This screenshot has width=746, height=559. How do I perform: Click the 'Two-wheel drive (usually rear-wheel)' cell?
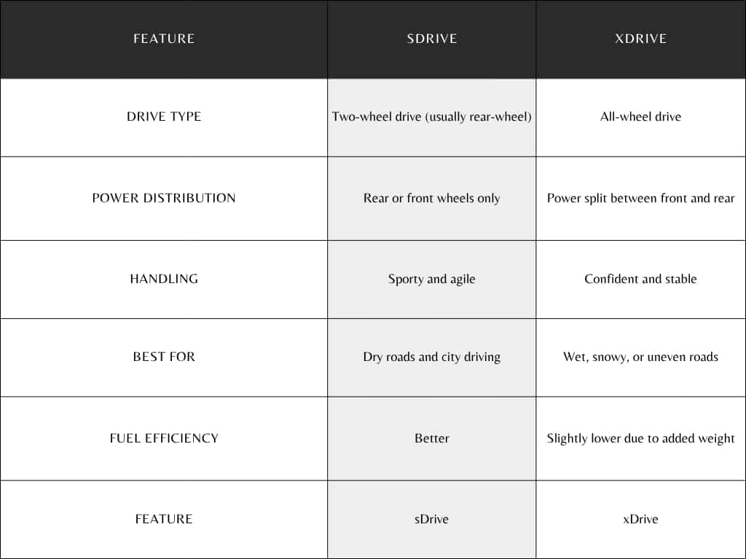pyautogui.click(x=431, y=116)
